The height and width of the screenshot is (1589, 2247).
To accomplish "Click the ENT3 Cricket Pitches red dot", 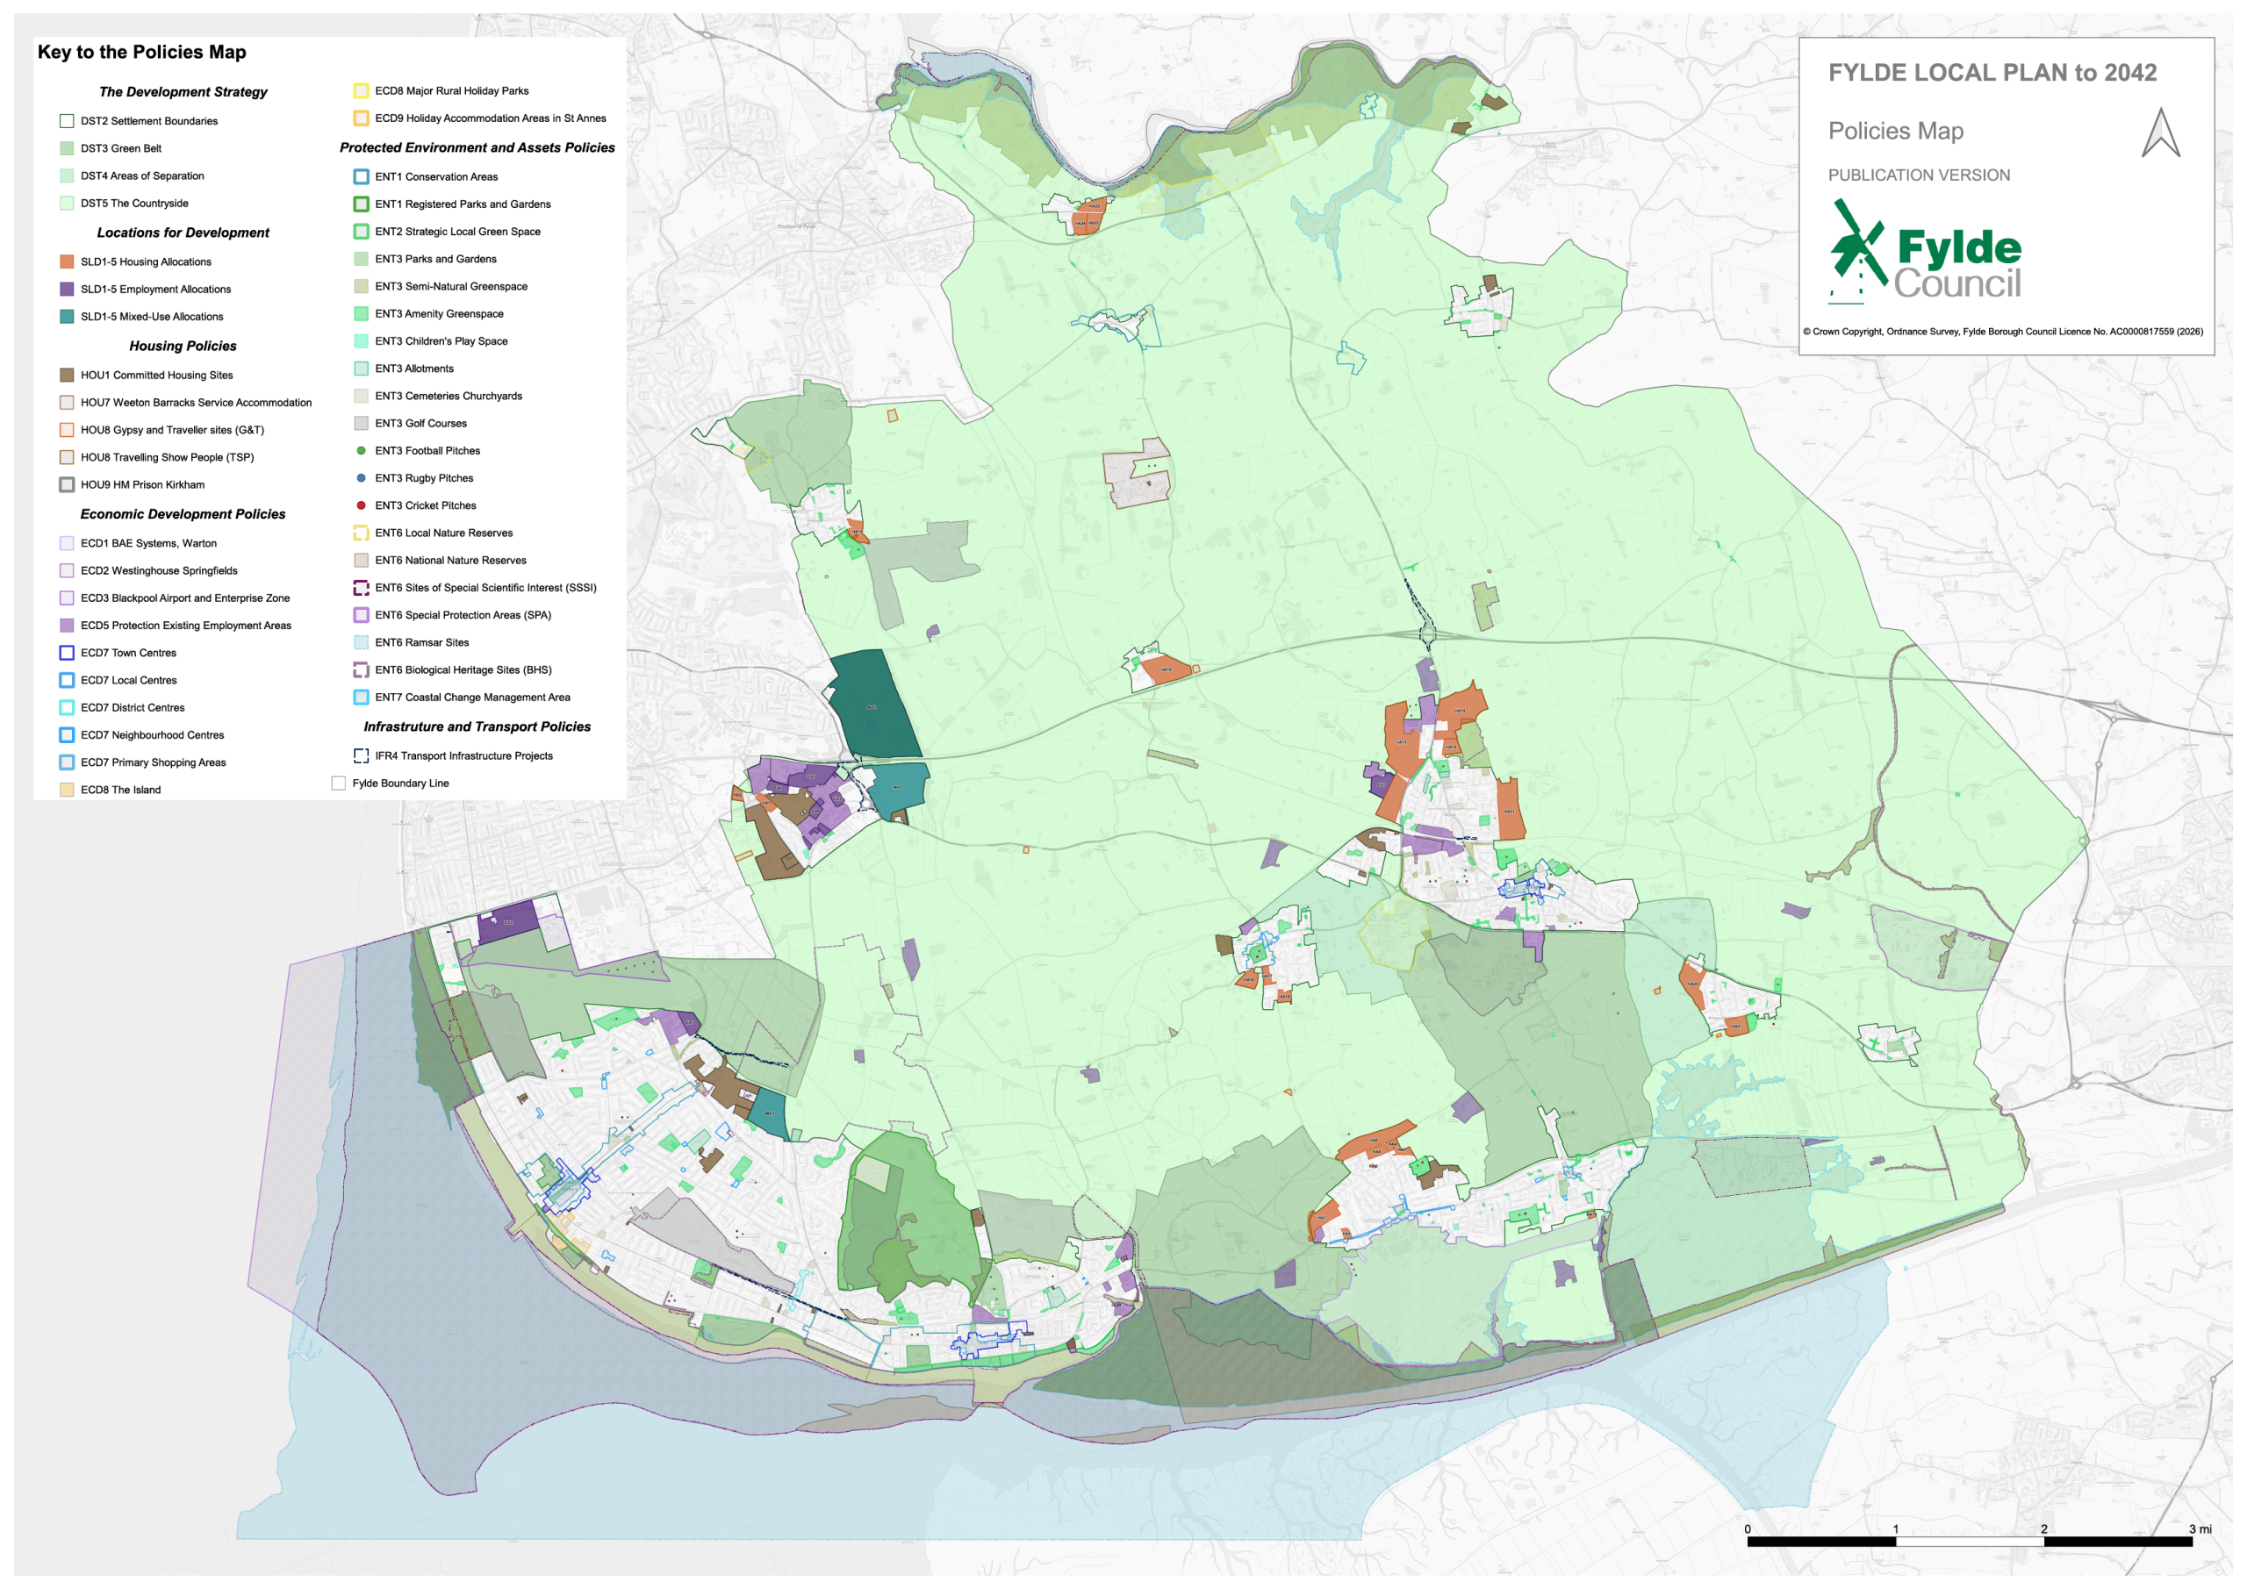I will 361,506.
